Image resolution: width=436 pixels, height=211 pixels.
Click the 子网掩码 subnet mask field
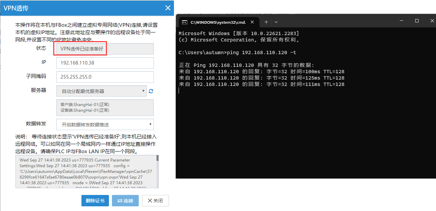(x=105, y=77)
